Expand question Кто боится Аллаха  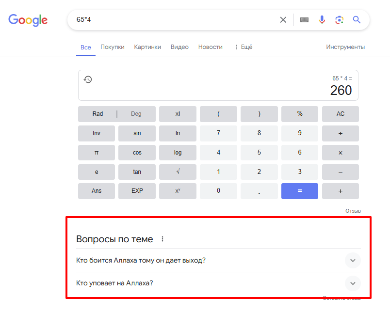[353, 260]
